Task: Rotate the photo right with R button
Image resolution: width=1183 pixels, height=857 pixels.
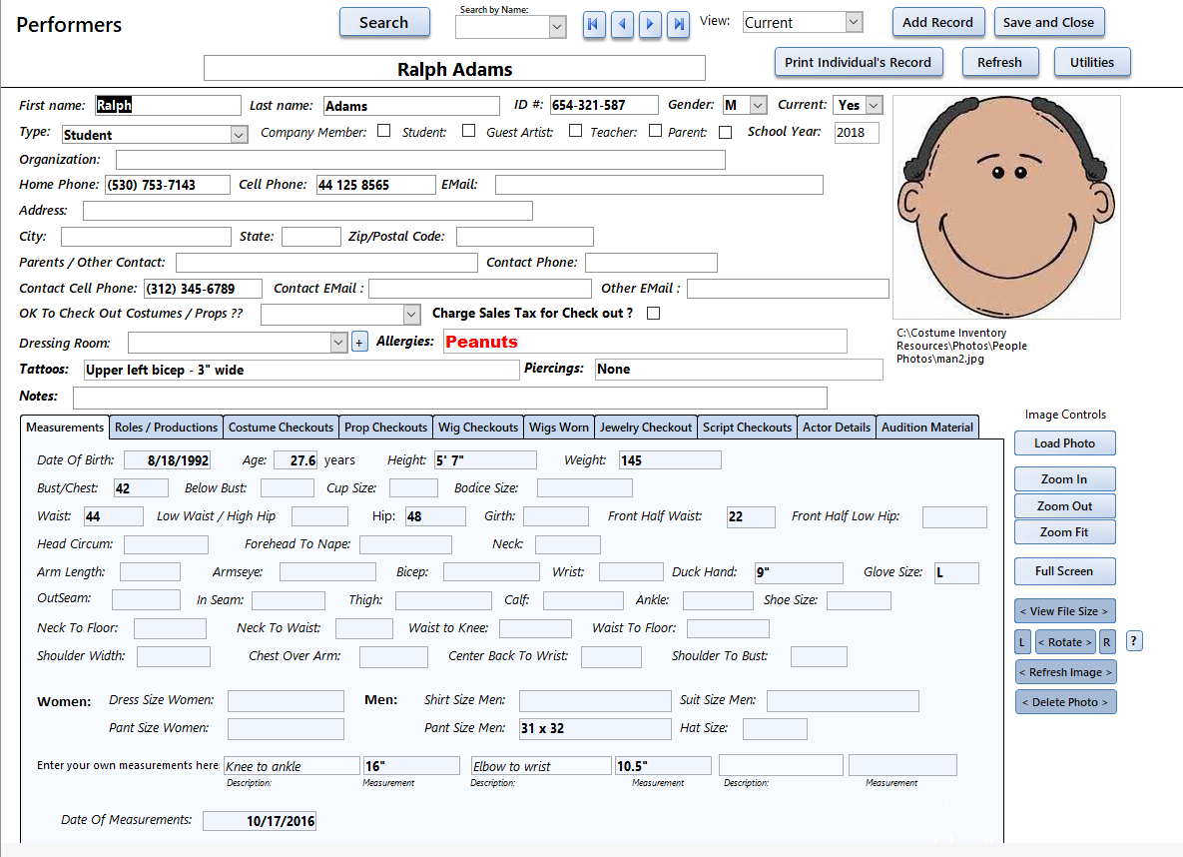Action: point(1107,642)
